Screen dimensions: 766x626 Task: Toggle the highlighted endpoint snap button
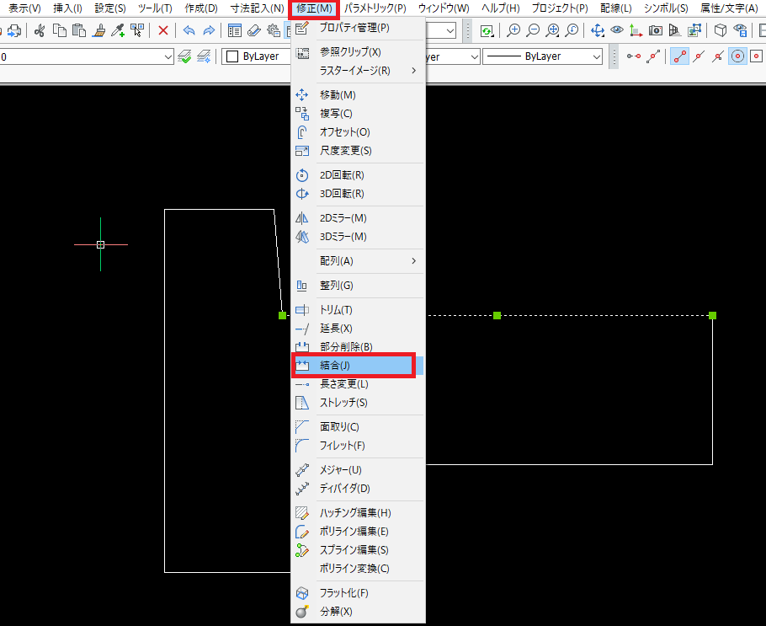[679, 56]
